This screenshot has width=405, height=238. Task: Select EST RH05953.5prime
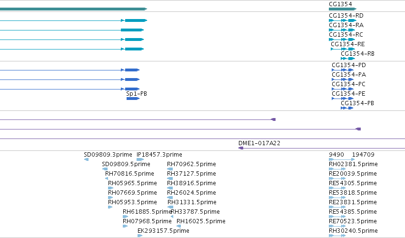[x=132, y=203]
